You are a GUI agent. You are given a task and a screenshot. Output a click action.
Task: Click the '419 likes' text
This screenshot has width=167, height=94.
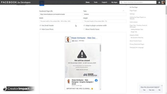click(x=81, y=41)
